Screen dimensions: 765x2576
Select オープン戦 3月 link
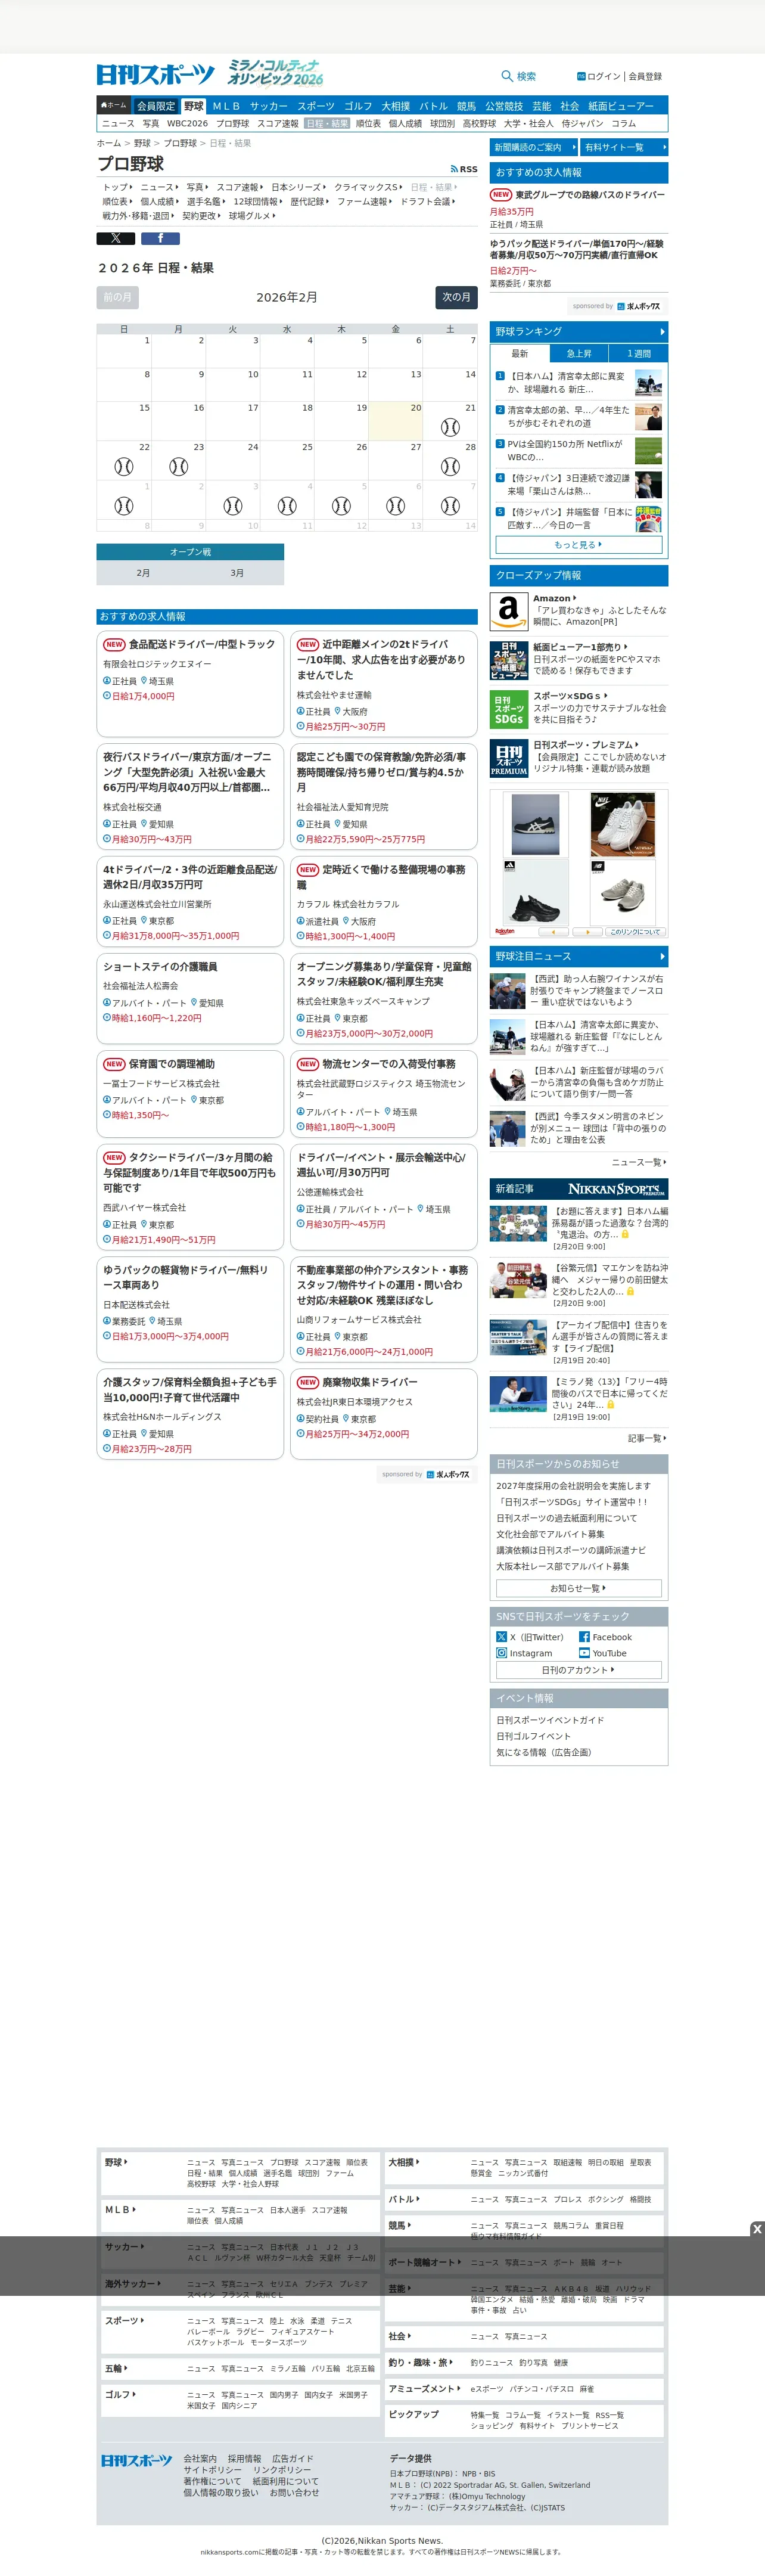click(237, 573)
